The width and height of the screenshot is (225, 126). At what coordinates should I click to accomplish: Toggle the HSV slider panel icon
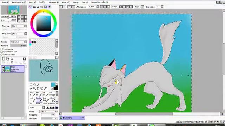tap(38, 7)
